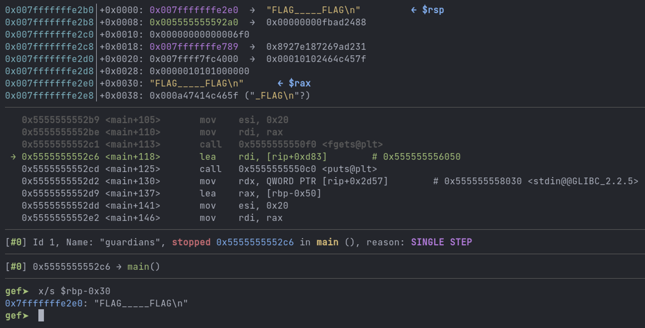Click the x/s $rbp-0x30 command text
645x328 pixels.
74,291
